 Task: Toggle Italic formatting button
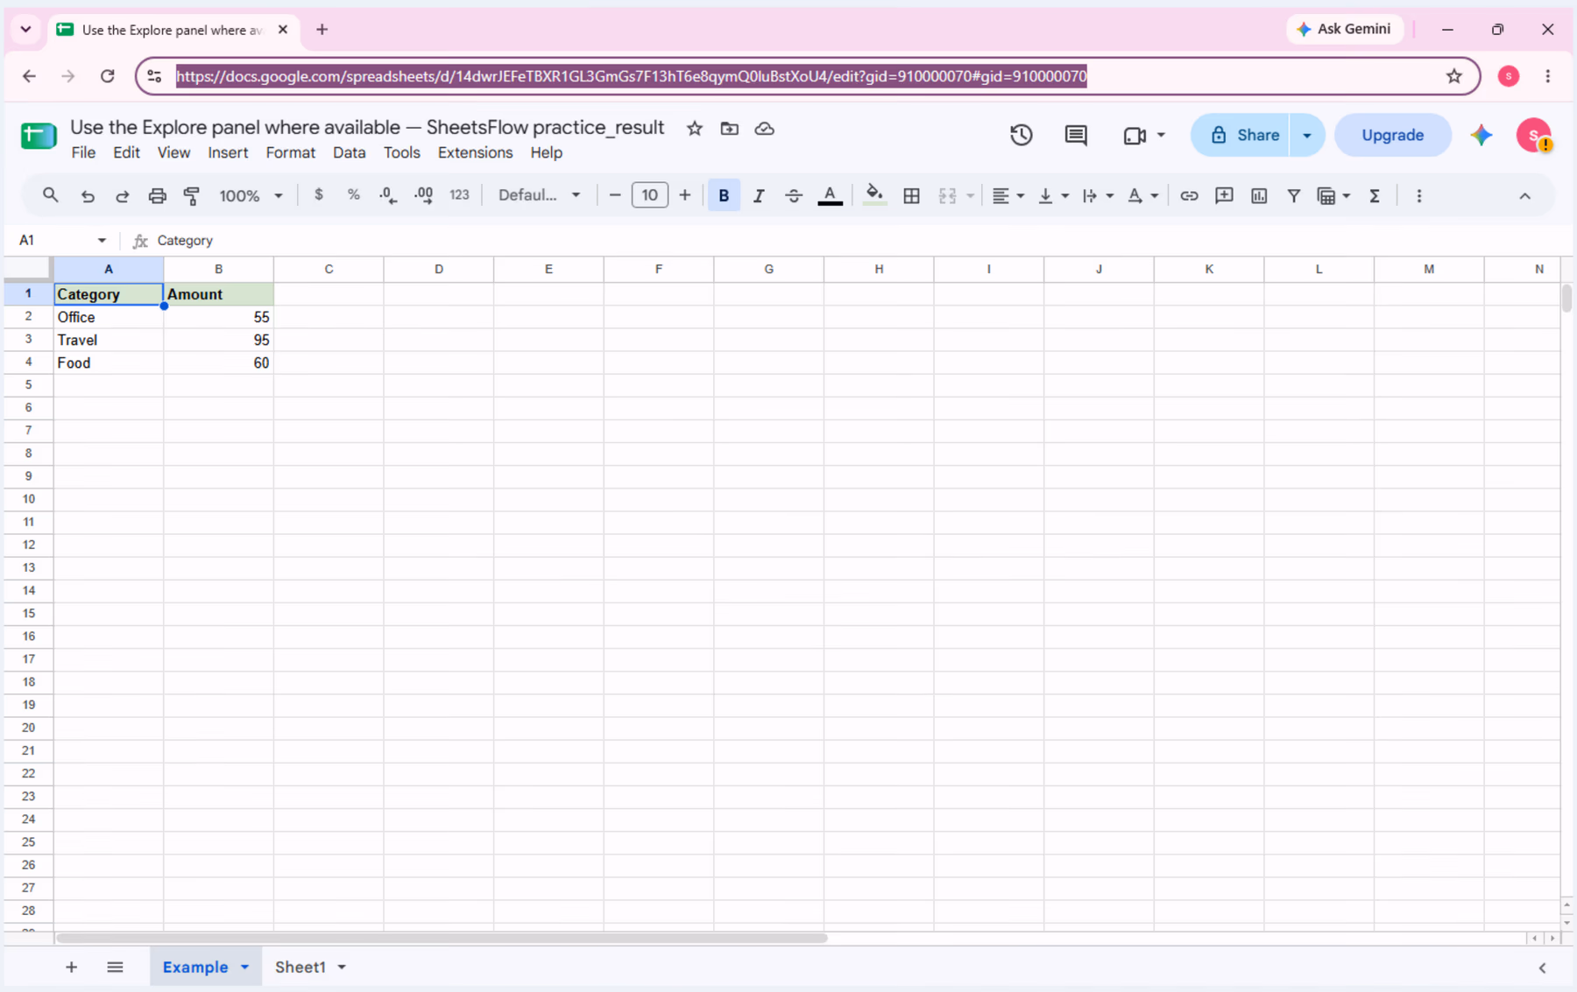coord(759,196)
